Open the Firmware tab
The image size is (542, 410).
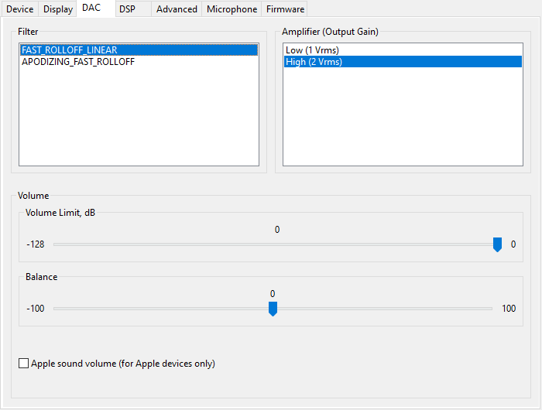285,9
